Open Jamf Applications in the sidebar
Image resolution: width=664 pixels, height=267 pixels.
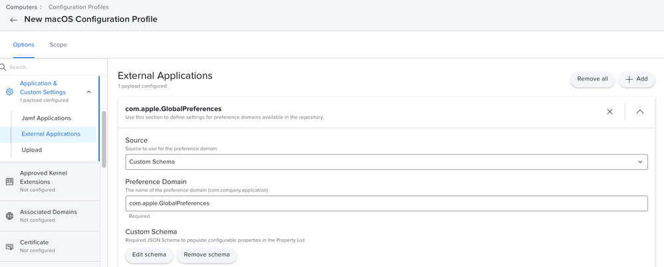(46, 118)
